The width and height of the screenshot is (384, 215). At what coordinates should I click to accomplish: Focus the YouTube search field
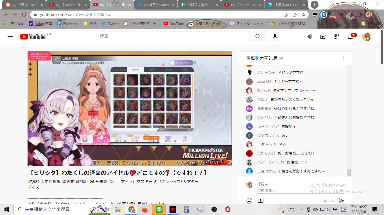click(x=173, y=37)
